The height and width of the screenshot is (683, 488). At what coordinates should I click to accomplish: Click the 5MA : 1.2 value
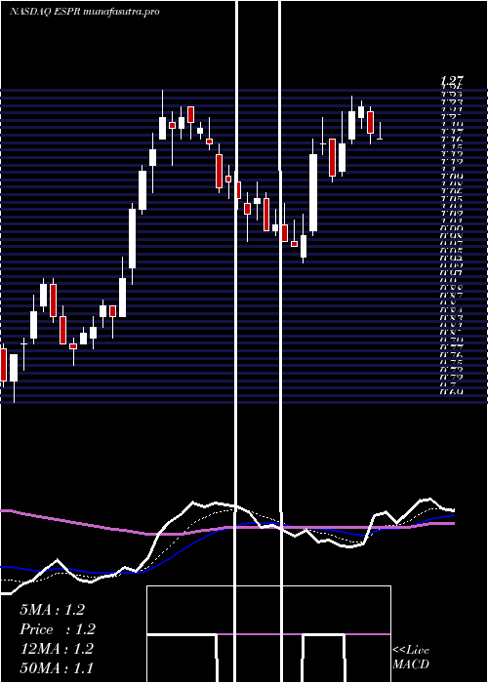coord(52,610)
